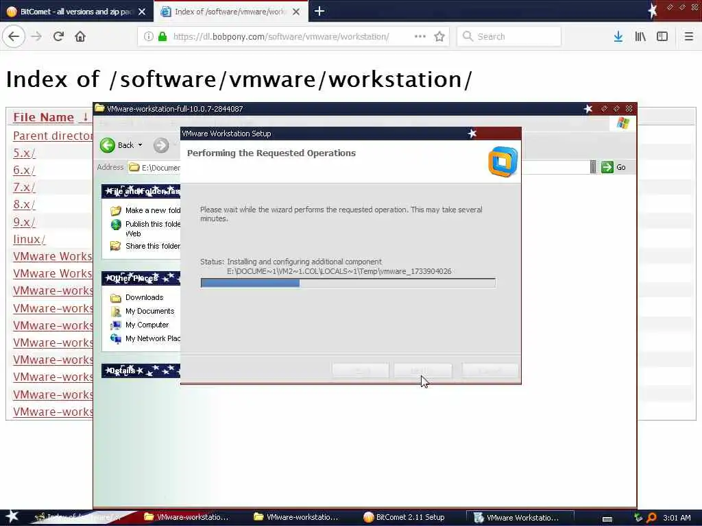
Task: Sort listing by File Name header
Action: coord(43,117)
